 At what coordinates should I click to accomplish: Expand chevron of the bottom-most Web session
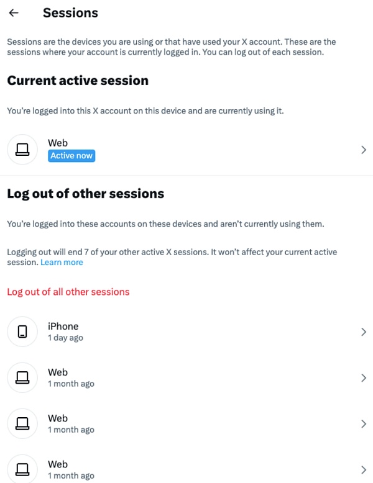(364, 469)
